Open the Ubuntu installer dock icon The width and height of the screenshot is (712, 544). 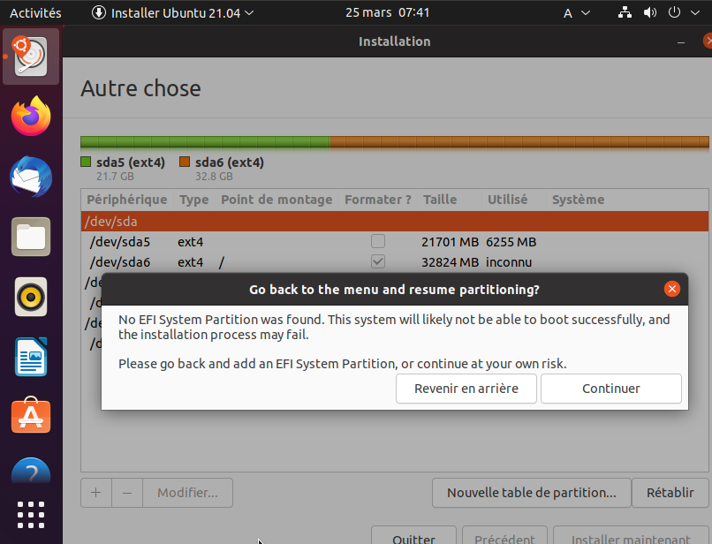(x=31, y=57)
